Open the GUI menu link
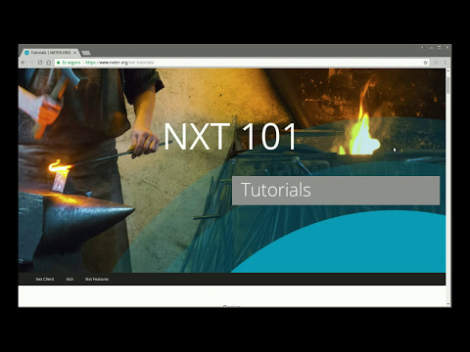The height and width of the screenshot is (352, 470). (x=70, y=280)
